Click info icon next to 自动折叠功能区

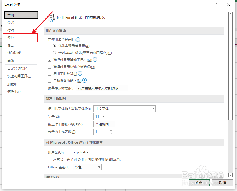[84, 80]
